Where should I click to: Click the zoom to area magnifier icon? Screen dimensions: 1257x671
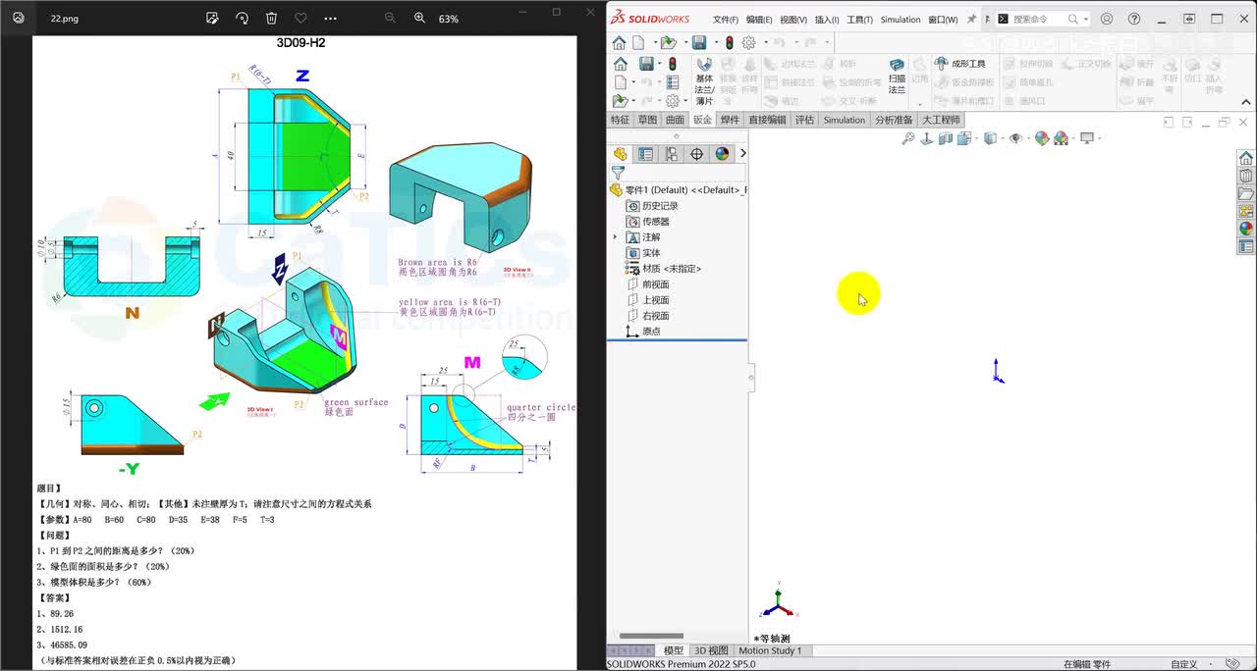908,138
